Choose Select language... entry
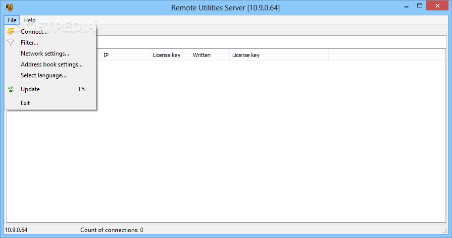This screenshot has width=452, height=238. point(50,75)
